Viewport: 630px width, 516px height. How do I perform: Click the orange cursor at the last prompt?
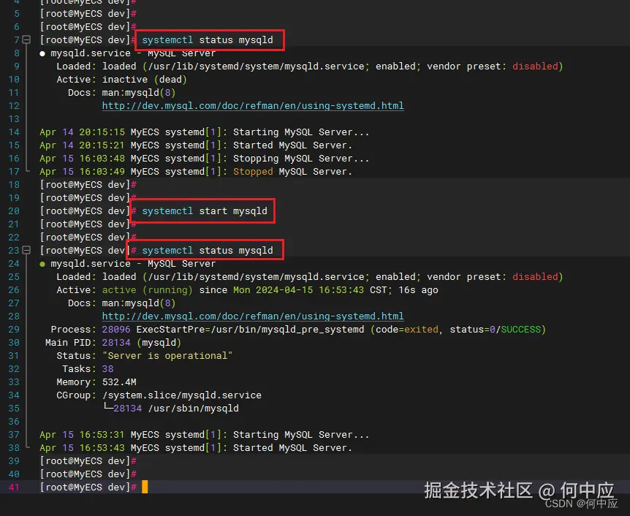pos(145,487)
